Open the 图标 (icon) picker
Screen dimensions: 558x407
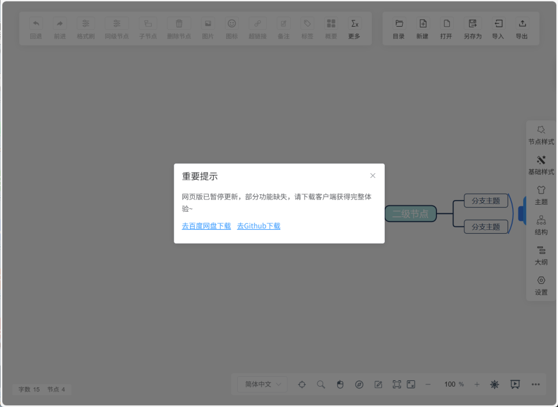pos(231,28)
